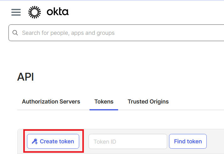Click the 'Create token' label text
Image resolution: width=224 pixels, height=154 pixels.
(57, 141)
